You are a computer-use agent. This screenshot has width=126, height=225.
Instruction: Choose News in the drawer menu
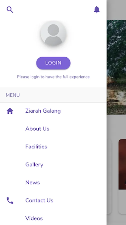tap(33, 182)
